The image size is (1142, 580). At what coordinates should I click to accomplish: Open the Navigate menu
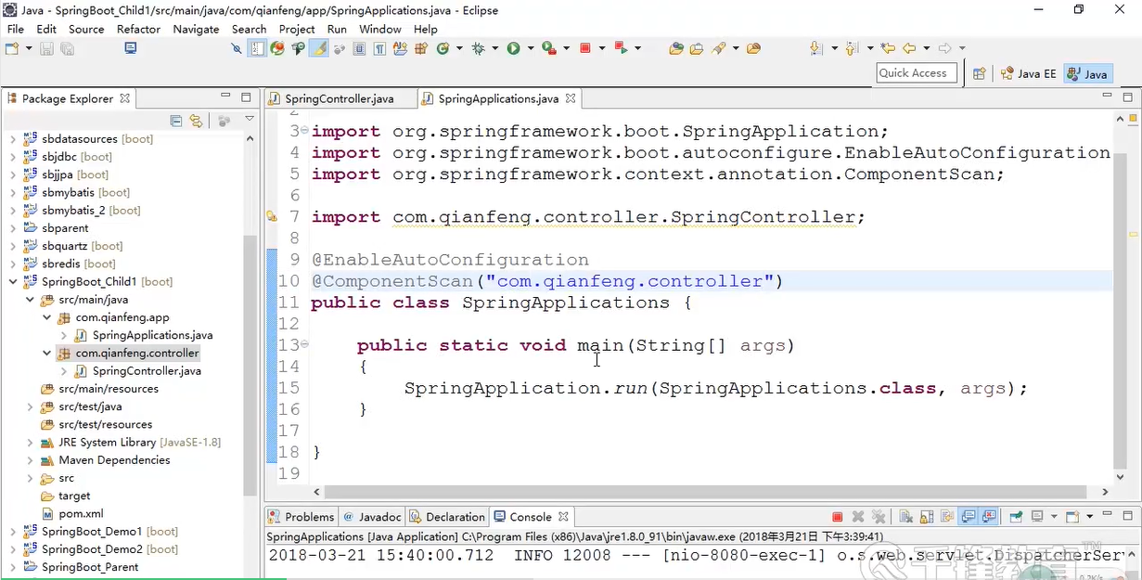(x=196, y=29)
